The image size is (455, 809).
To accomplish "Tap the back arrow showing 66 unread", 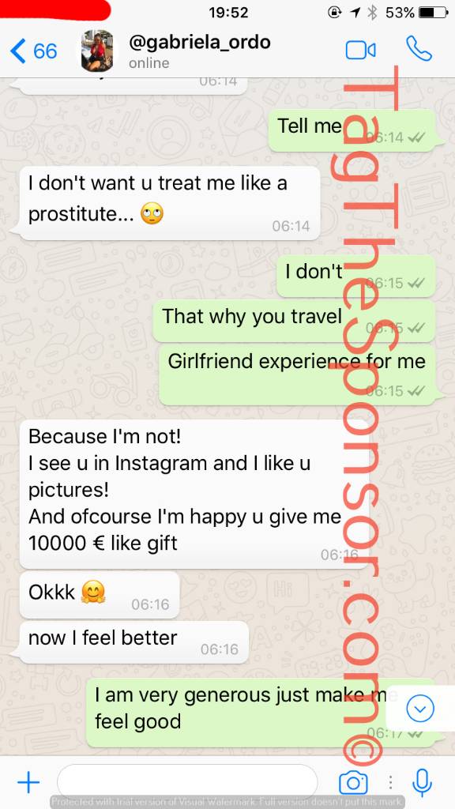I will [x=33, y=51].
